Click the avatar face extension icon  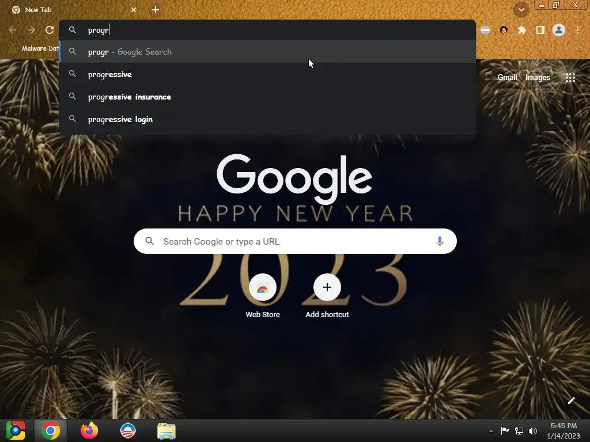(504, 30)
